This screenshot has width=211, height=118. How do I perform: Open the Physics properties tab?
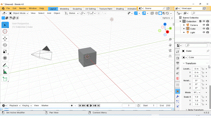pos(178,107)
